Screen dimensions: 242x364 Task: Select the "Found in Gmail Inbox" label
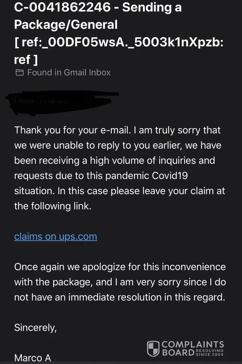(69, 73)
